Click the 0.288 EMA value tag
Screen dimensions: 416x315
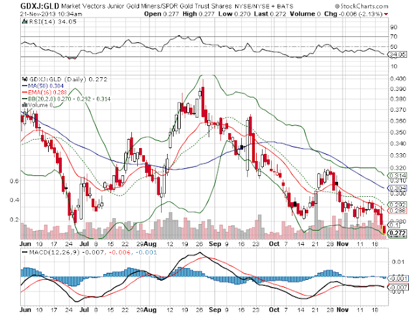tap(397, 210)
